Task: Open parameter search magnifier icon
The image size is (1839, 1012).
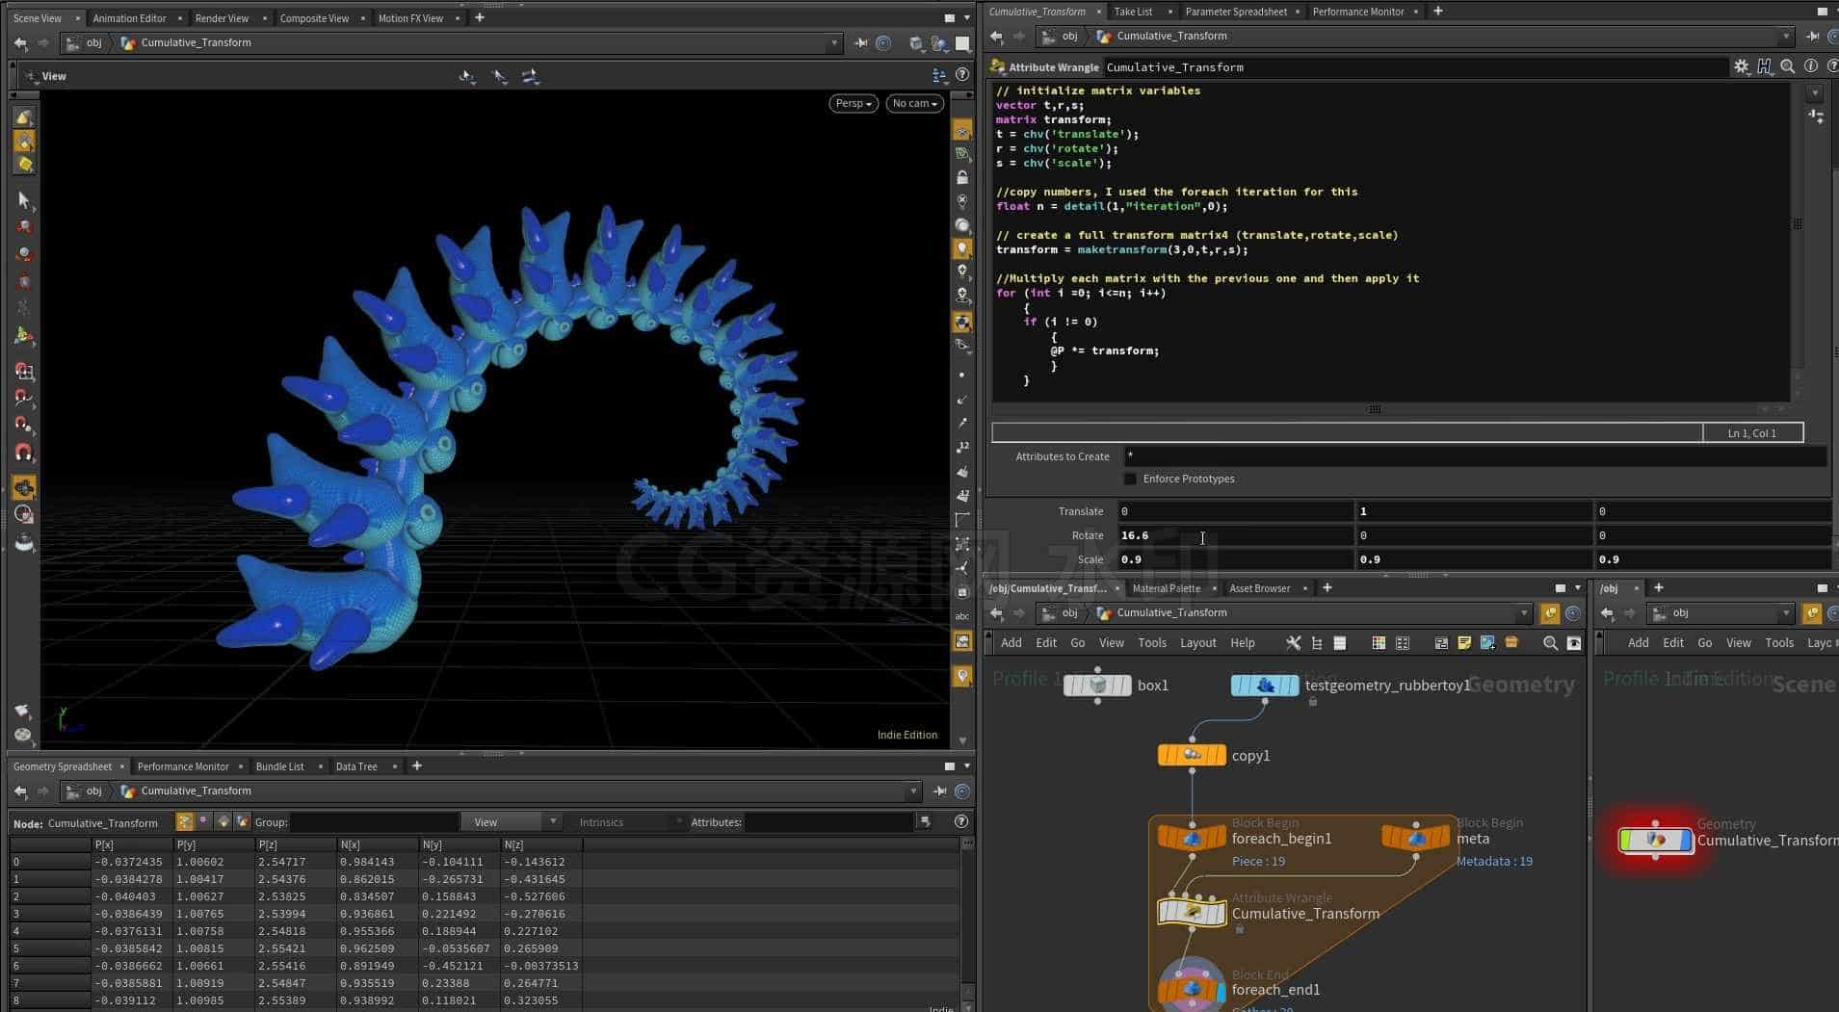Action: pos(1788,66)
